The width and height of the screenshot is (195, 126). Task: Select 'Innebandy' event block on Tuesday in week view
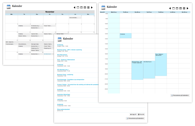click(x=125, y=36)
